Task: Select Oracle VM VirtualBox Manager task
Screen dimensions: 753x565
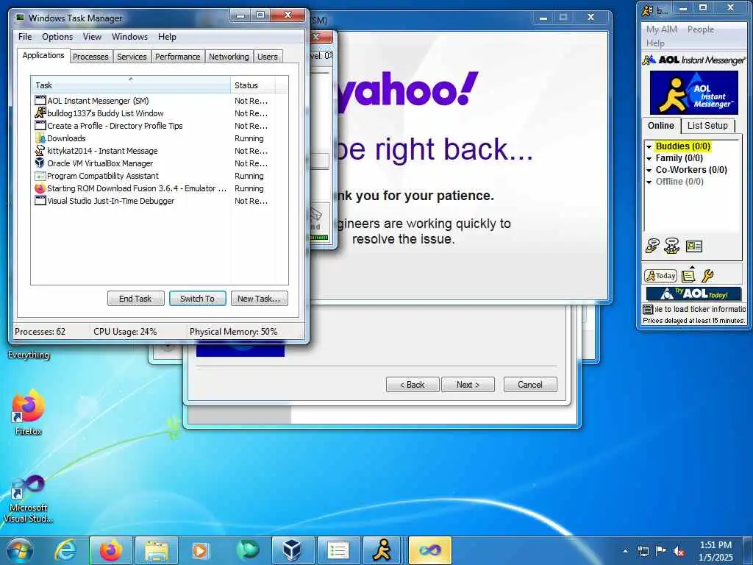Action: [x=152, y=163]
